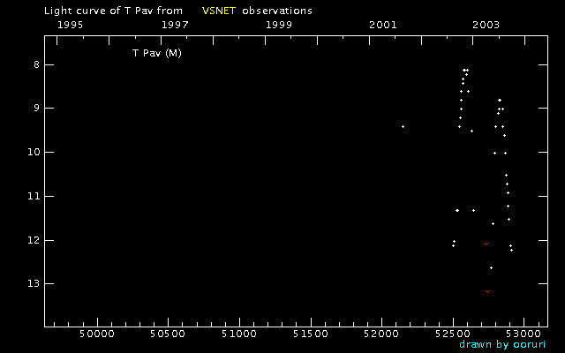
Task: Click the 'drawn by ooruri' credit text
Action: tap(502, 344)
